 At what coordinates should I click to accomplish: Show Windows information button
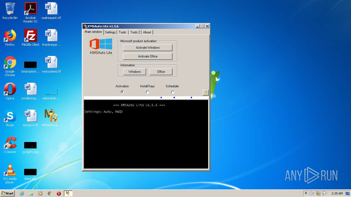point(135,72)
